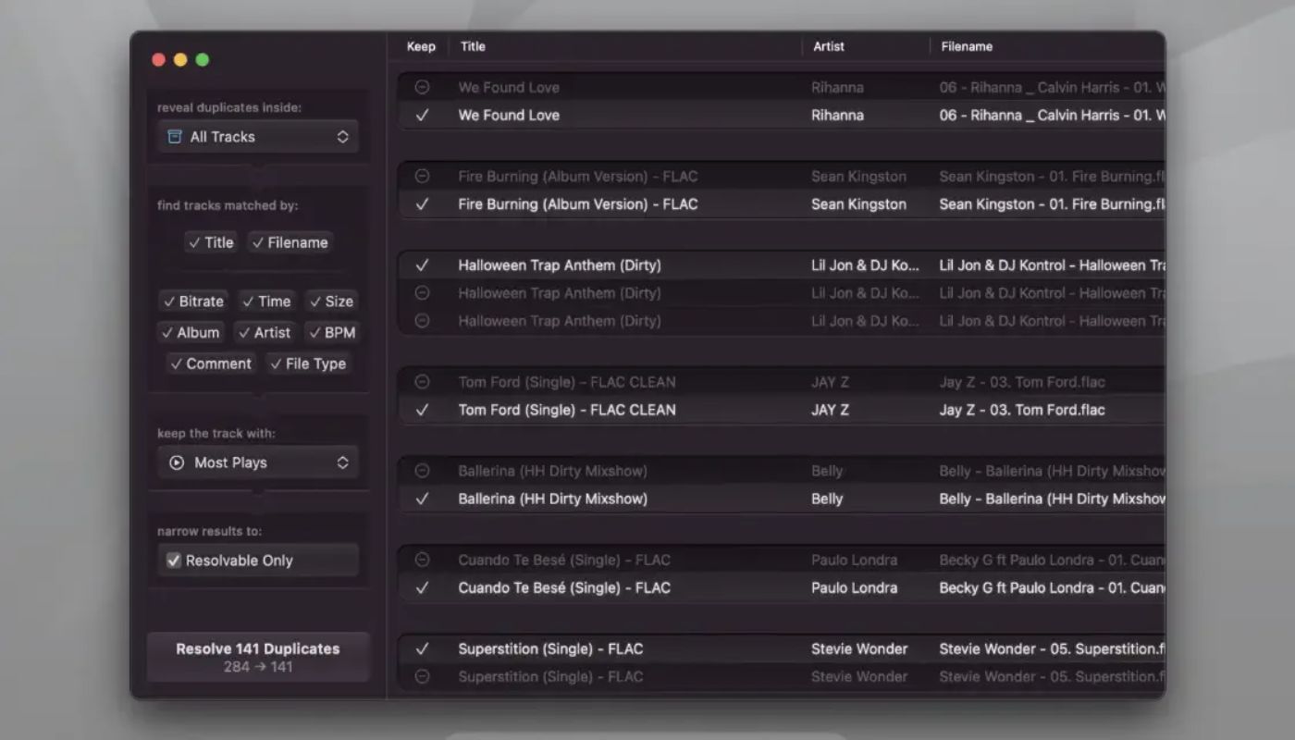
Task: Click the keep checkmark on the bright Tom Ford row
Action: 422,410
